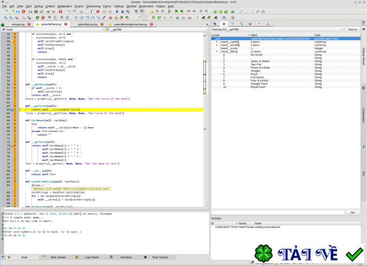Expand the _Hand__cards[] variable node

point(217,42)
